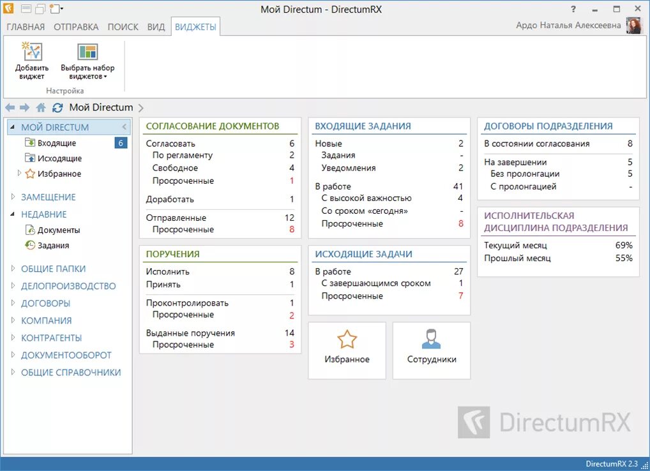The height and width of the screenshot is (471, 650).
Task: Open Исполнить assignments row
Action: [220, 271]
